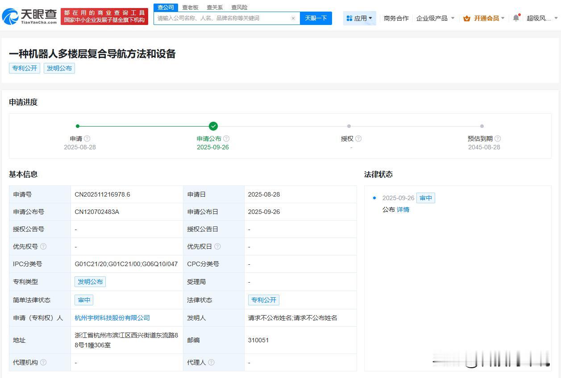Switch to the 查风险 search tab

pyautogui.click(x=239, y=8)
